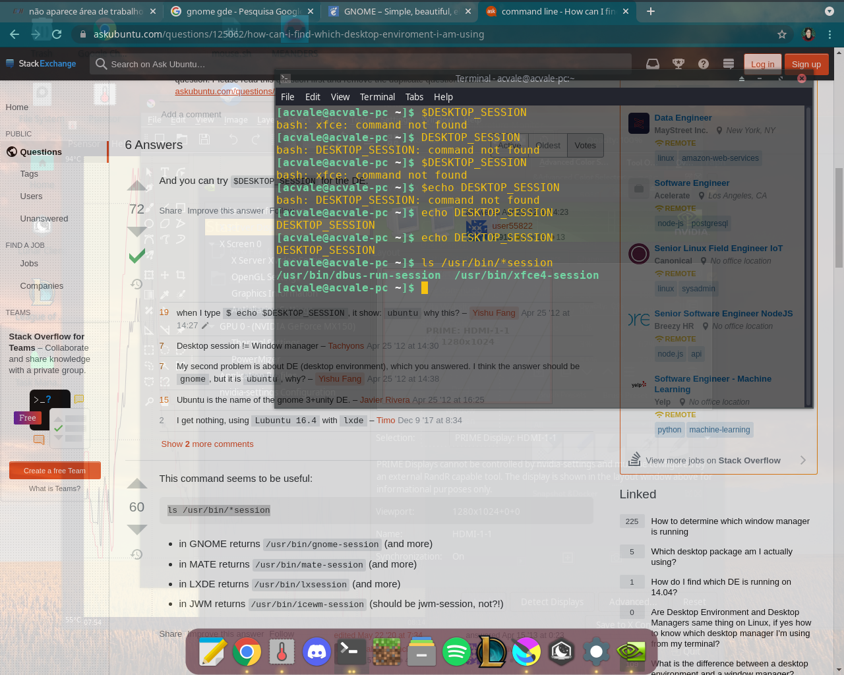Switch to the não aparece área de trabalho tab
The height and width of the screenshot is (675, 844).
83,11
